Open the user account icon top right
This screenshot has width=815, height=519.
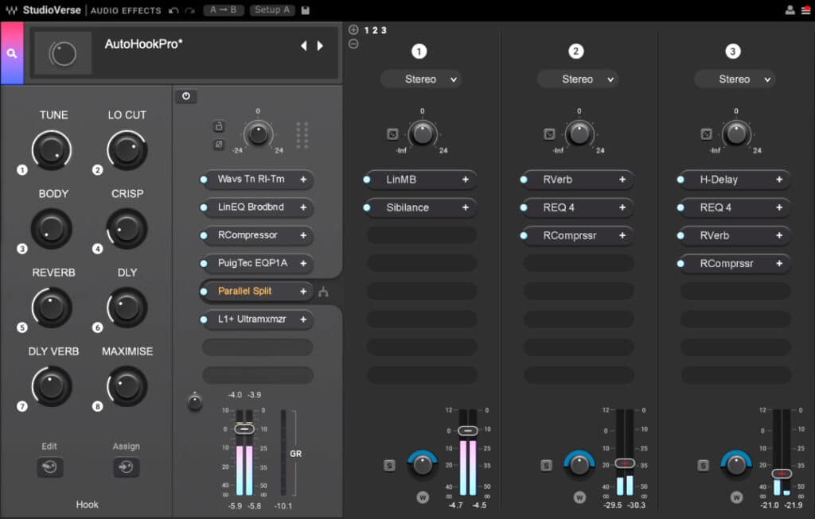tap(790, 10)
